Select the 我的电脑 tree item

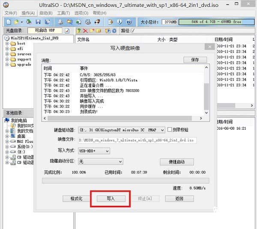(x=19, y=121)
